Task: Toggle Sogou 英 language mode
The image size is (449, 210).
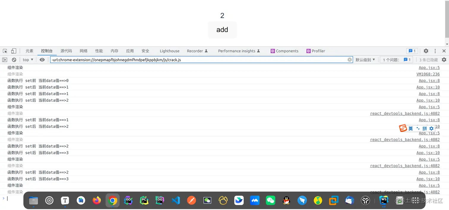Action: click(x=411, y=129)
